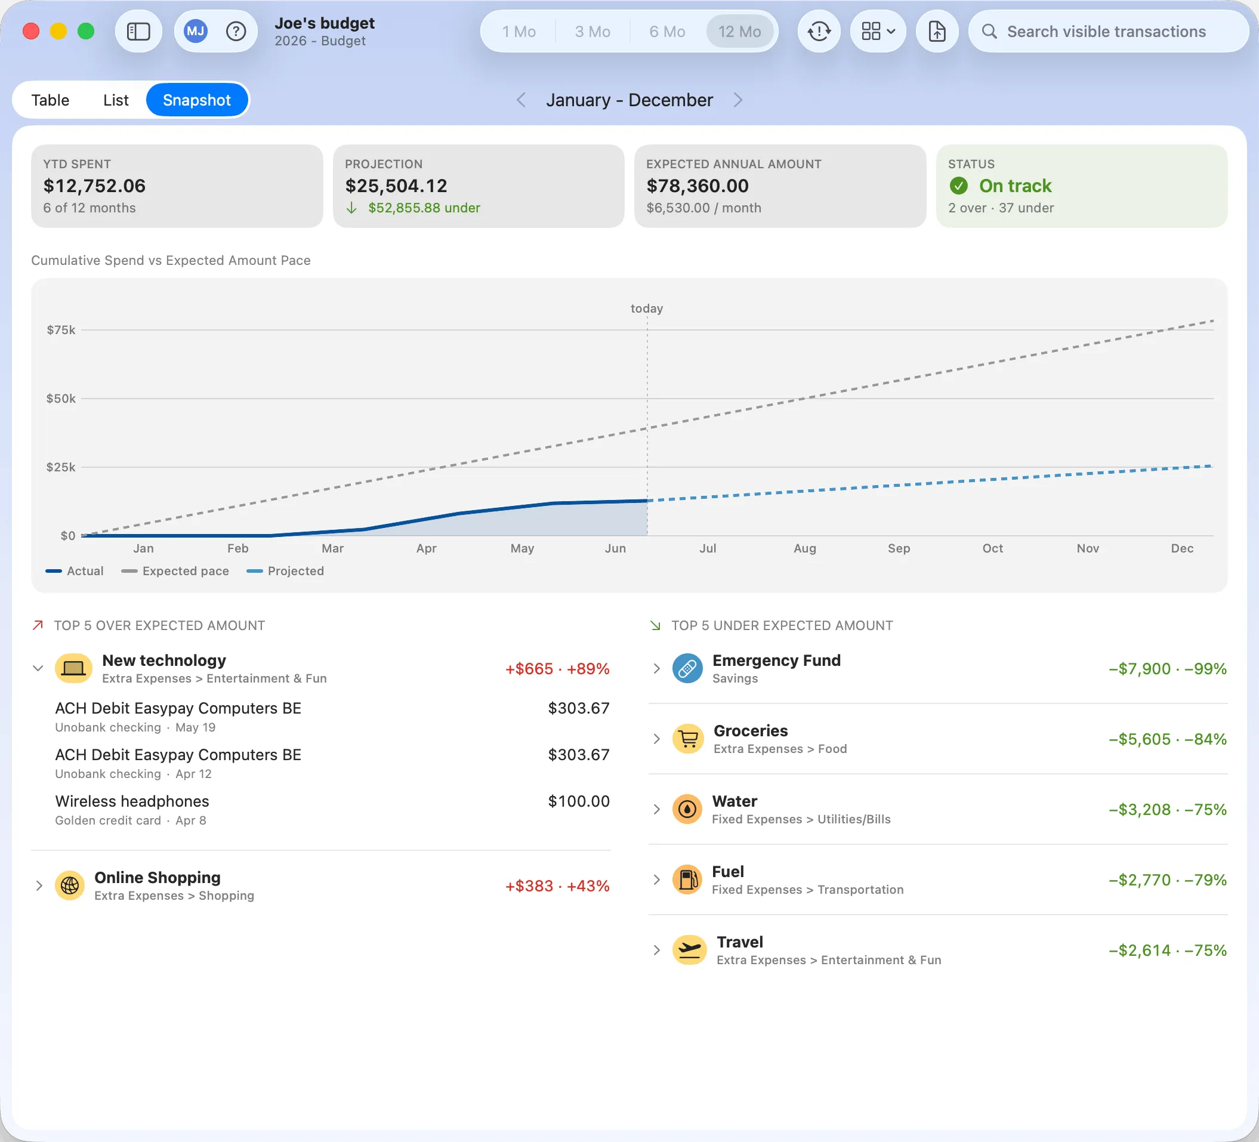The width and height of the screenshot is (1259, 1142).
Task: Click the Fuel pump icon
Action: [687, 879]
